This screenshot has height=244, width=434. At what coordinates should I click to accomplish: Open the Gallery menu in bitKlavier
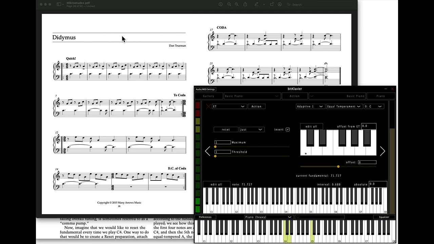tap(209, 96)
